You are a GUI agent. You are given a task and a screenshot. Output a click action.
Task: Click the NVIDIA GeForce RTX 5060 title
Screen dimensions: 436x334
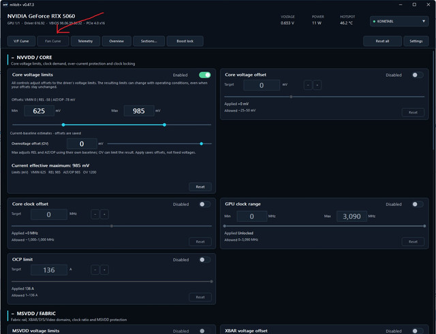pos(41,16)
